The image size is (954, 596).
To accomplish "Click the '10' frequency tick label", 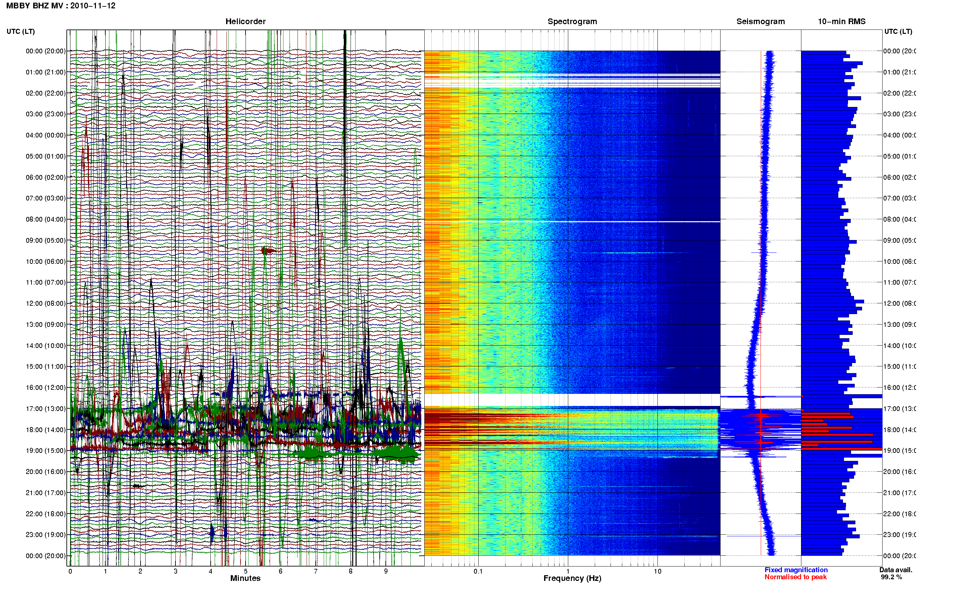I will point(657,571).
